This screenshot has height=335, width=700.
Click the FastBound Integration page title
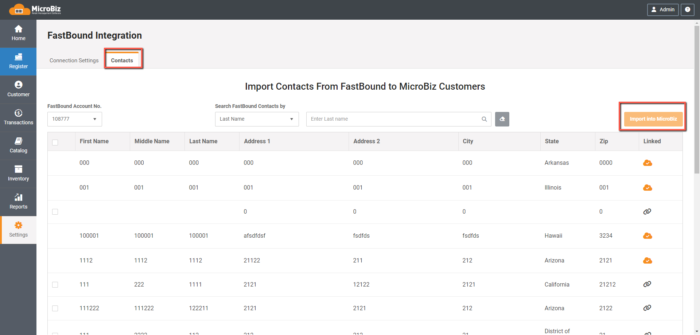(x=94, y=35)
